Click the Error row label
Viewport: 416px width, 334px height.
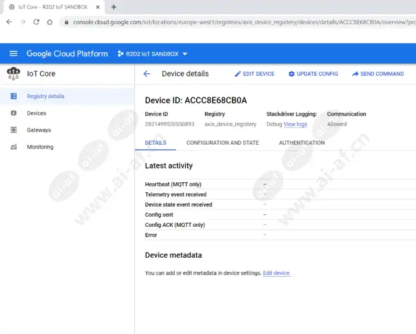[x=151, y=235]
